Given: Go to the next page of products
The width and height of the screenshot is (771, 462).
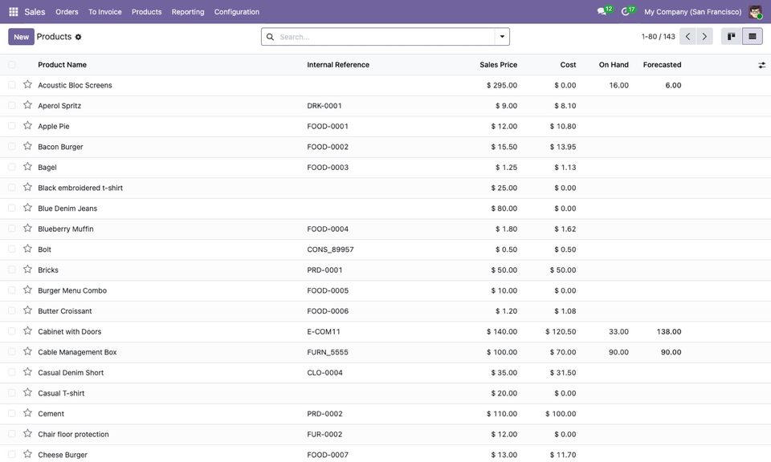Looking at the screenshot, I should point(704,36).
